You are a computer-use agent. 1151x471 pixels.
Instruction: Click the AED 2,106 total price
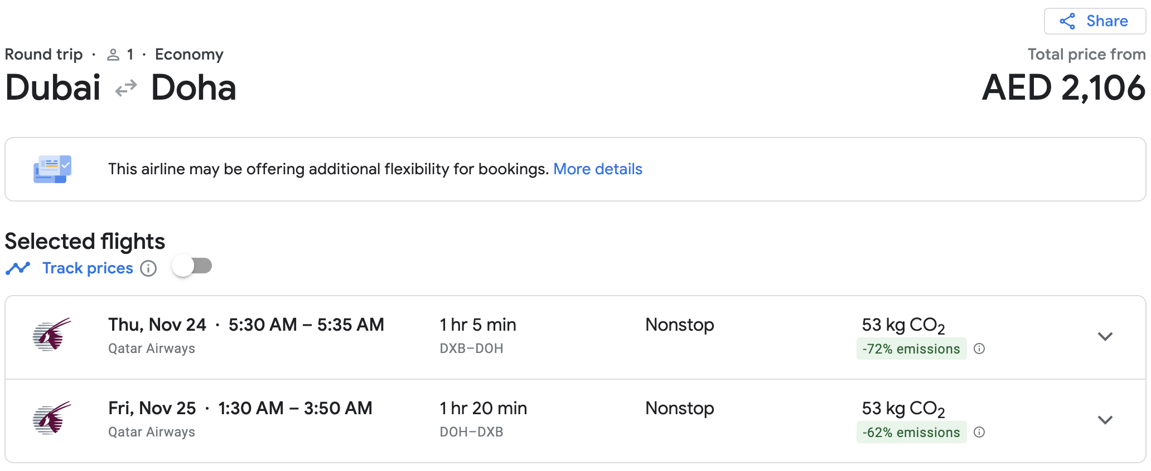click(x=1063, y=88)
